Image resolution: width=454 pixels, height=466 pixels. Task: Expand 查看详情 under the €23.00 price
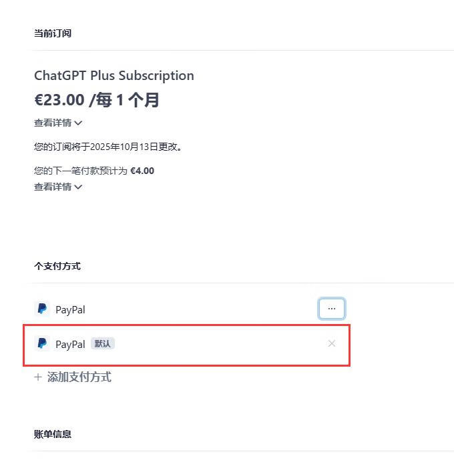click(53, 123)
